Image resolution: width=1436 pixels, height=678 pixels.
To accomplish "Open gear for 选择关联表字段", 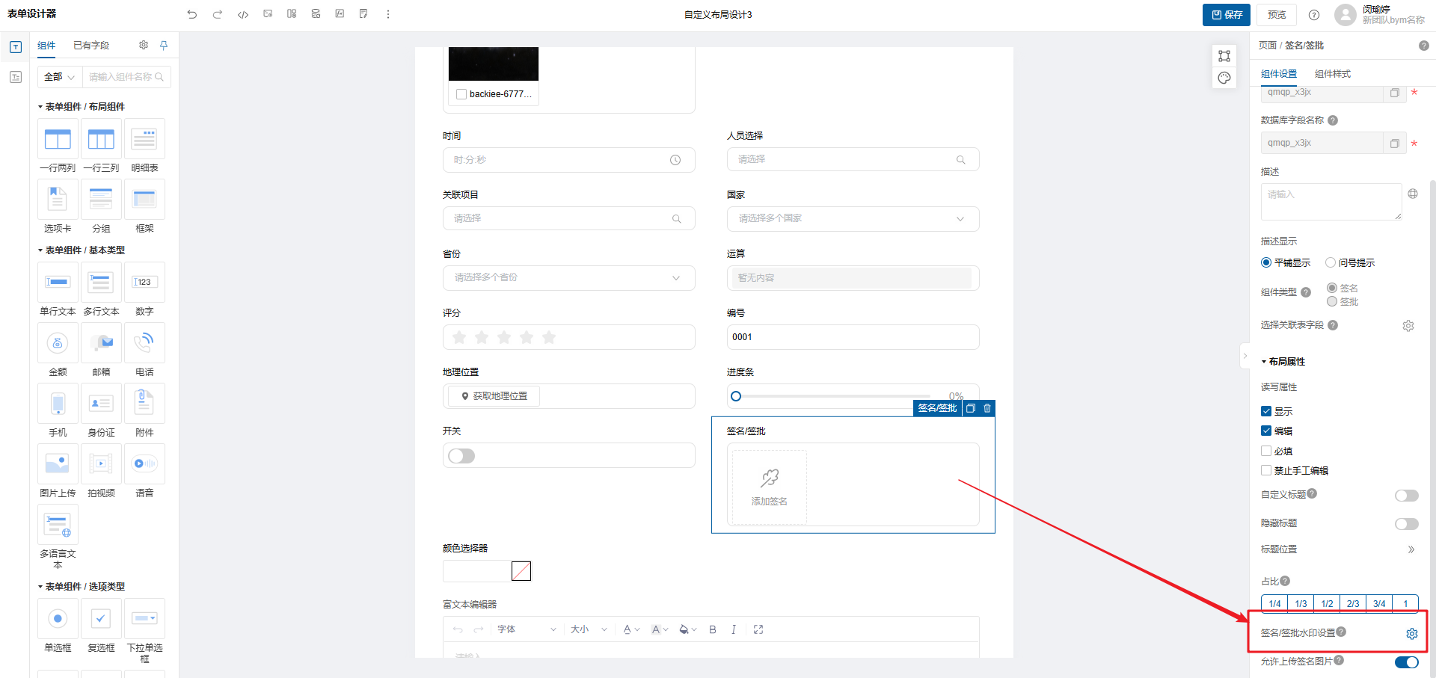I will pos(1408,326).
